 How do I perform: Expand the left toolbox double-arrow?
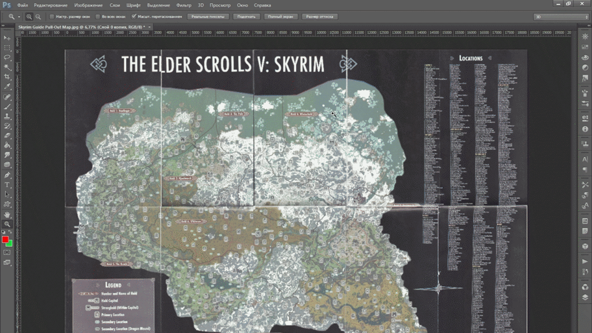click(3, 25)
